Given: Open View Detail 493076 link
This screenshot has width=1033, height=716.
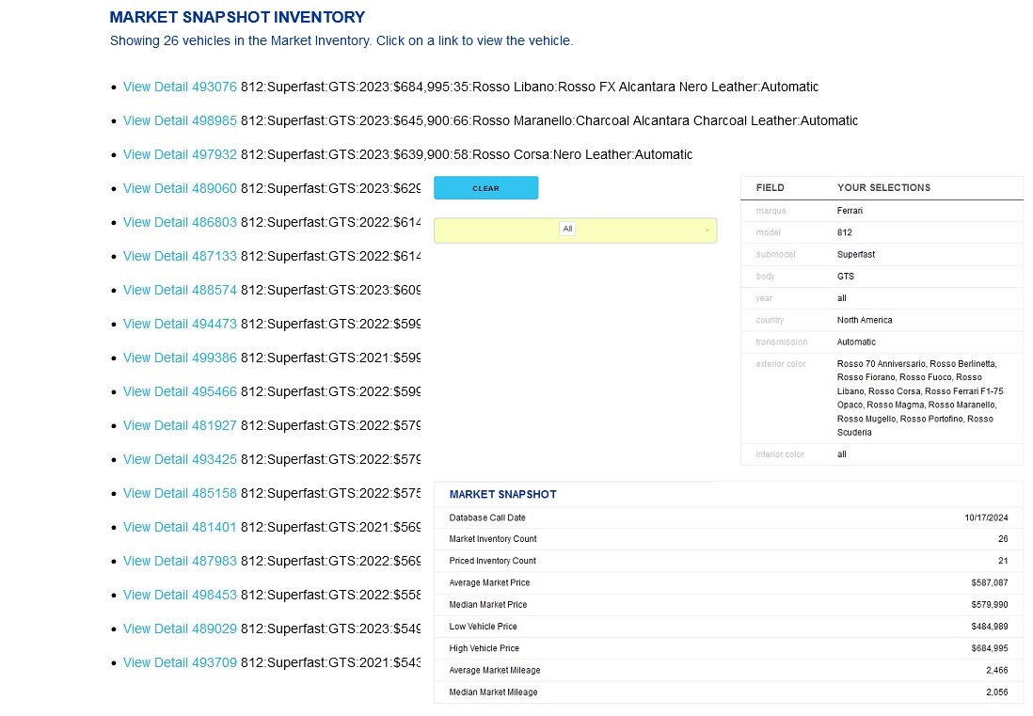Looking at the screenshot, I should coord(180,87).
